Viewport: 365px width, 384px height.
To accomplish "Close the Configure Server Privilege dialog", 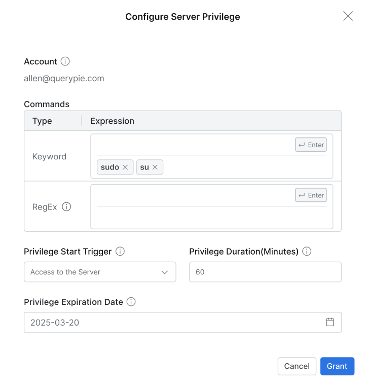I will (348, 16).
